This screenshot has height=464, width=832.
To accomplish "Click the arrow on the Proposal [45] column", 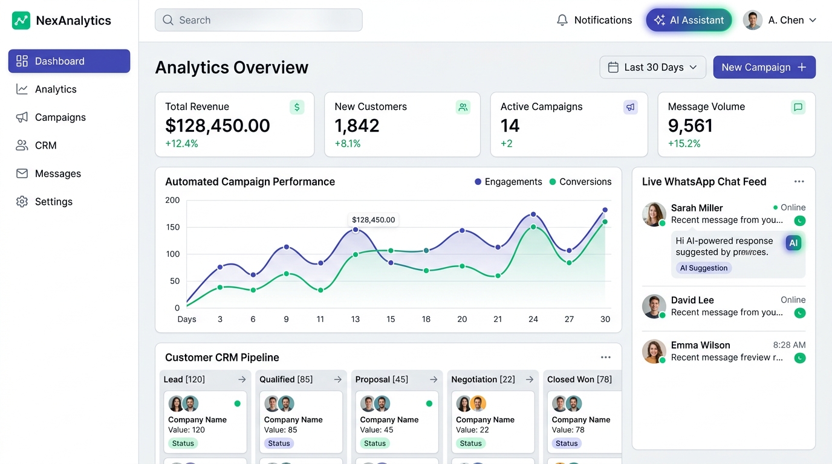I will [434, 379].
